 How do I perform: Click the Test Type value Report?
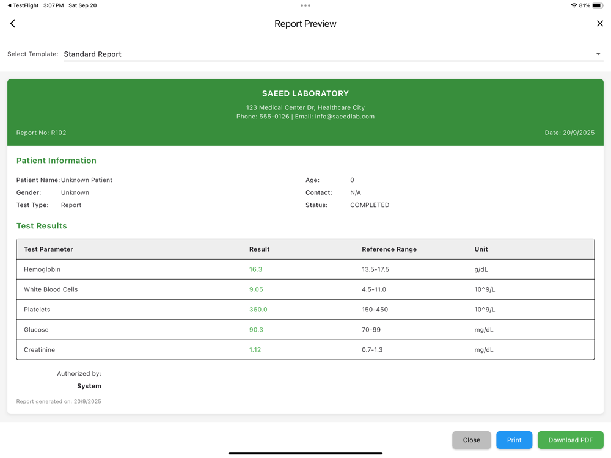[71, 205]
